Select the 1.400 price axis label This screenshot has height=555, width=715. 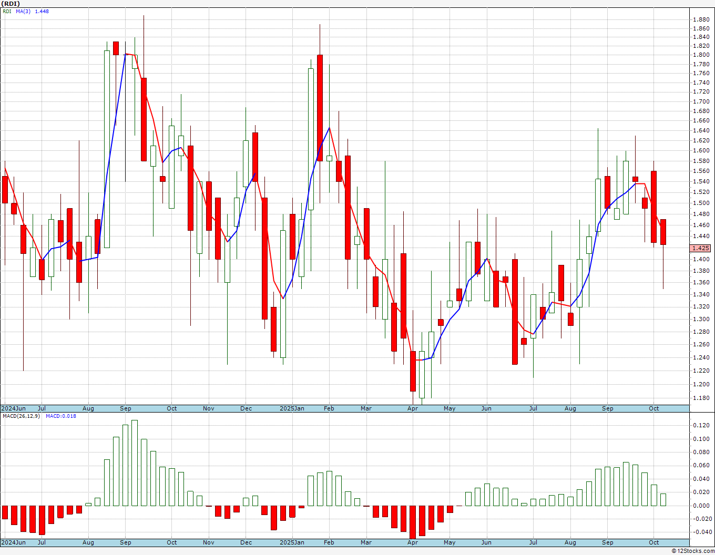point(701,259)
